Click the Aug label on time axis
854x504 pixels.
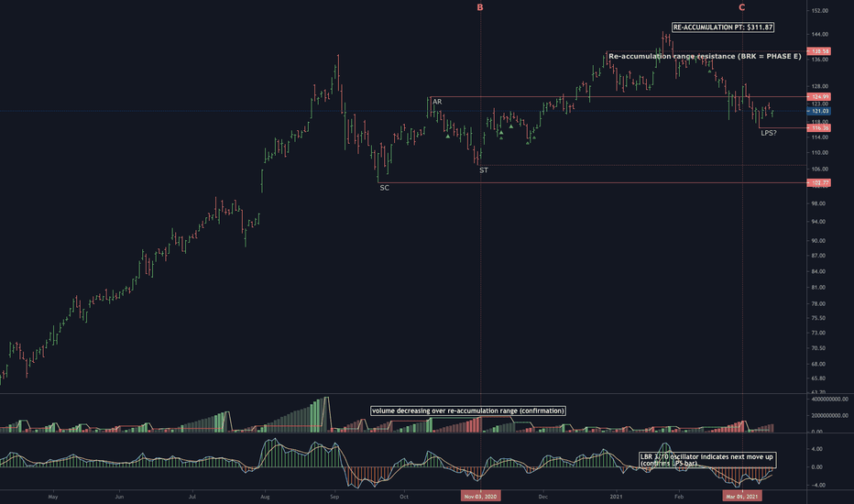coord(265,497)
